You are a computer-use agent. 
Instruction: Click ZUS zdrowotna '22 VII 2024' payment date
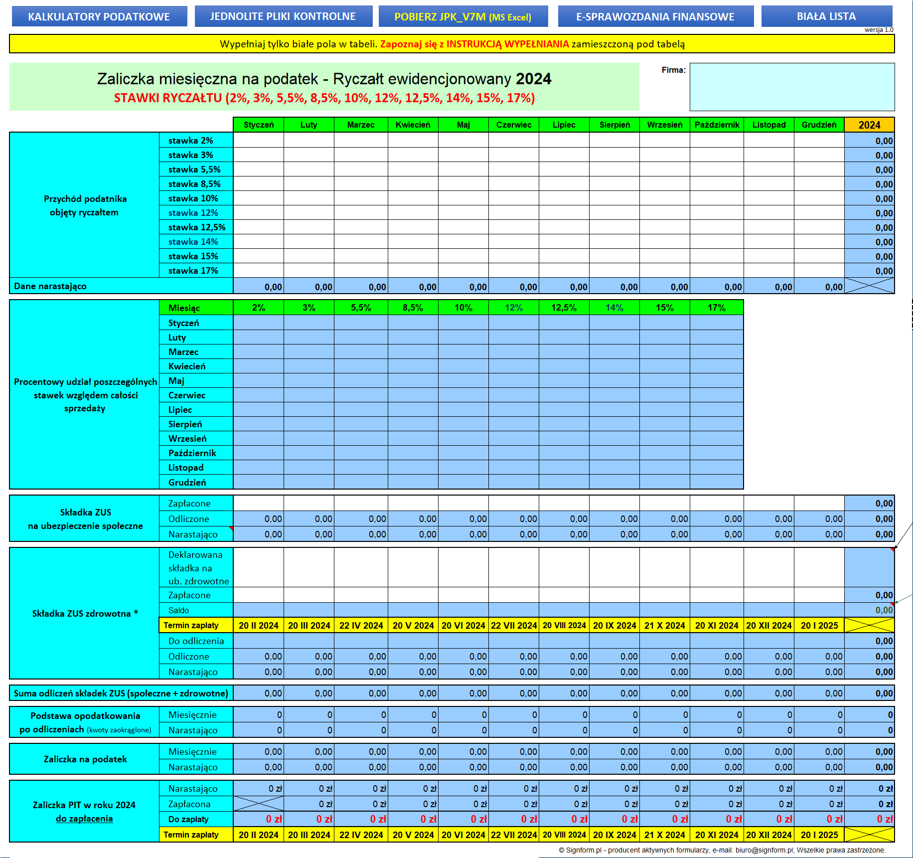click(x=514, y=625)
